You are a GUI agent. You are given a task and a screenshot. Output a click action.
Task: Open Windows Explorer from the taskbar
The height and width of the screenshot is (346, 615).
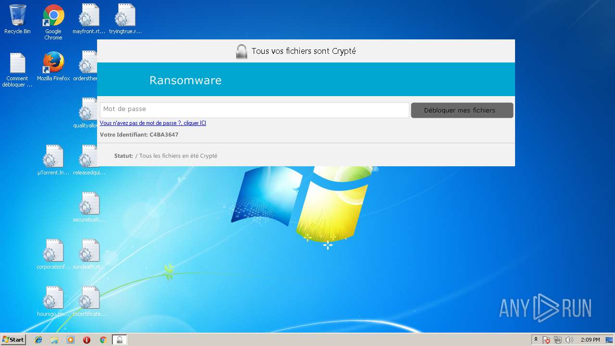[54, 340]
